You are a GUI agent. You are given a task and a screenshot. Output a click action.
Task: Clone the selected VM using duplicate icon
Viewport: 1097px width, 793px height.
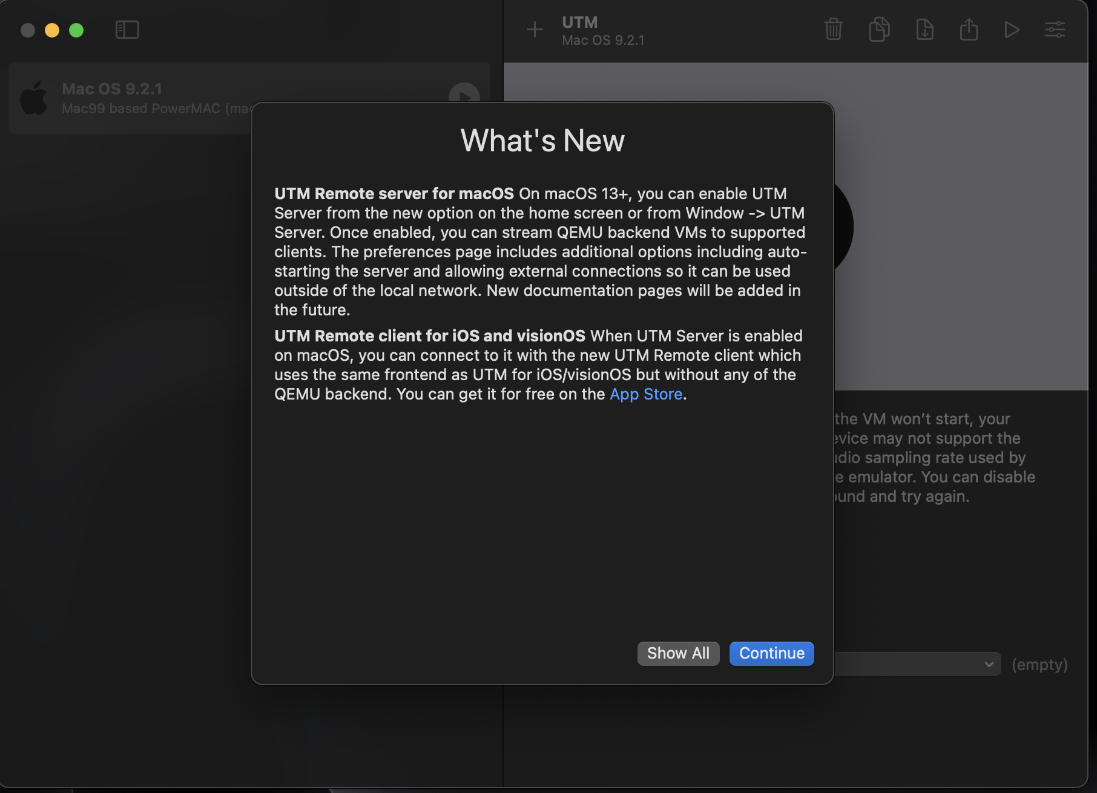(x=879, y=30)
